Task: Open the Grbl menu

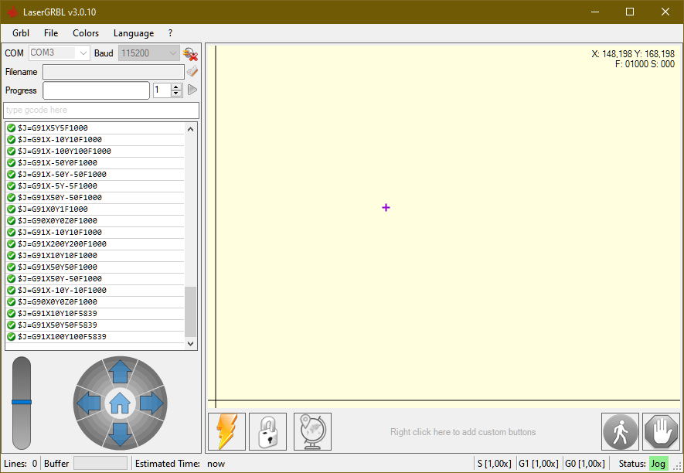Action: (x=20, y=33)
